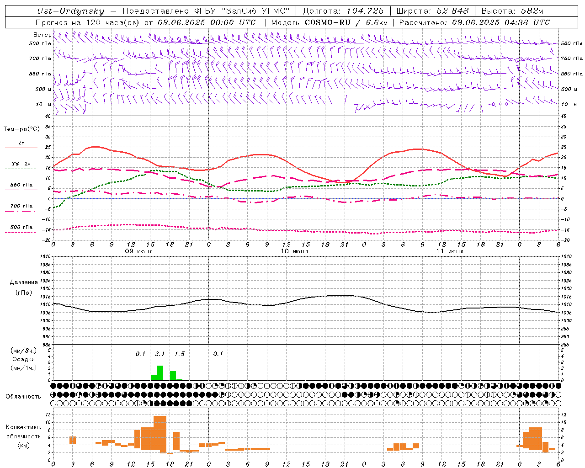Click the "10 июня" date label

[294, 251]
